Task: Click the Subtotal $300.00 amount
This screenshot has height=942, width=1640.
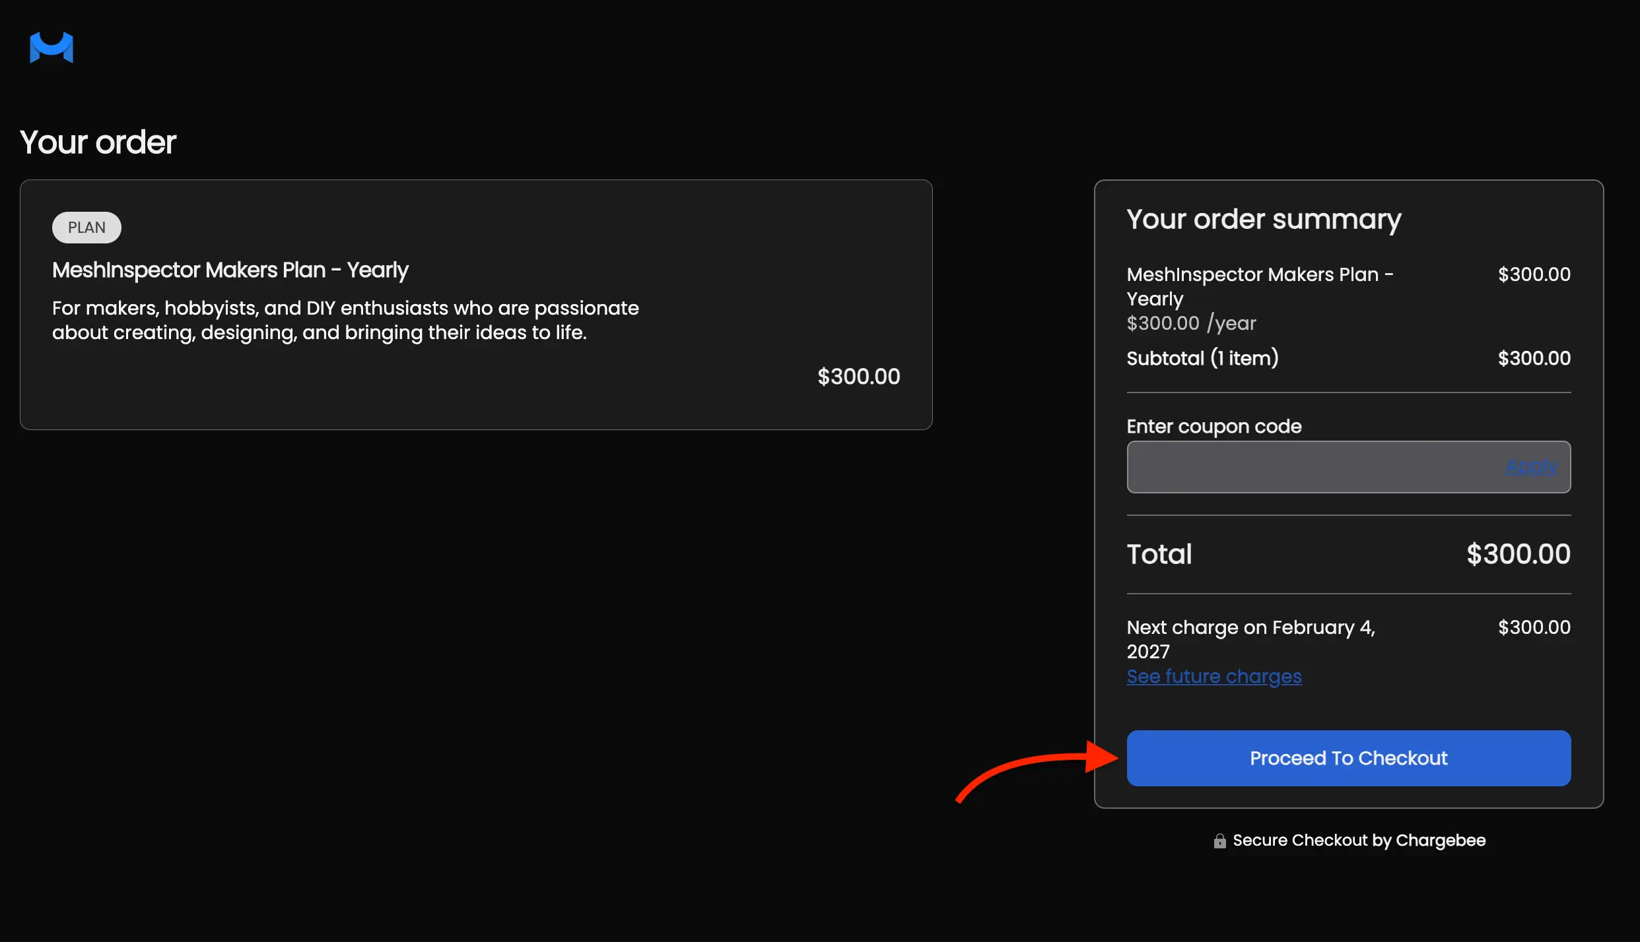Action: coord(1534,358)
